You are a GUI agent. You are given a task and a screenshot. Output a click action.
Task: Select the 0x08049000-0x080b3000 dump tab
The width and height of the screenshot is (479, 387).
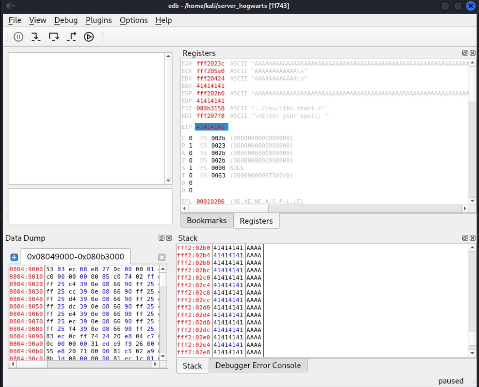pyautogui.click(x=76, y=256)
